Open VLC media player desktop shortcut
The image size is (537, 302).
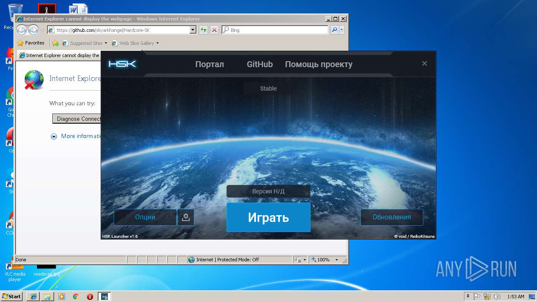pos(15,272)
